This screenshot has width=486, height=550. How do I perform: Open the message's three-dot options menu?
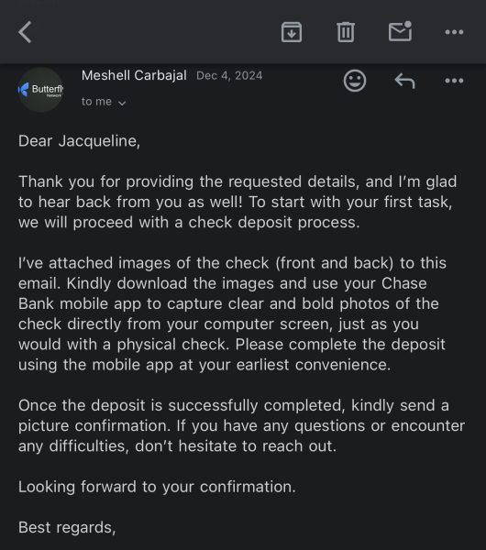[x=454, y=81]
